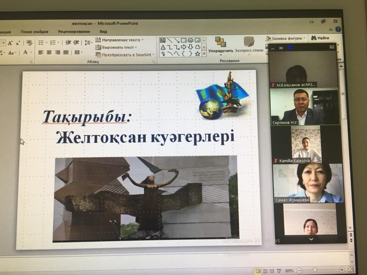Select the Down Arrow block shape
Screen dimensions: 367x275
pyautogui.click(x=190, y=47)
